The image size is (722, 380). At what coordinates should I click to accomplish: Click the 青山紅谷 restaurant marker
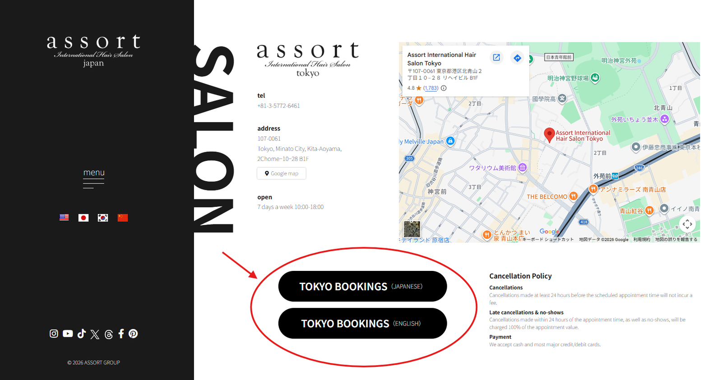(649, 210)
